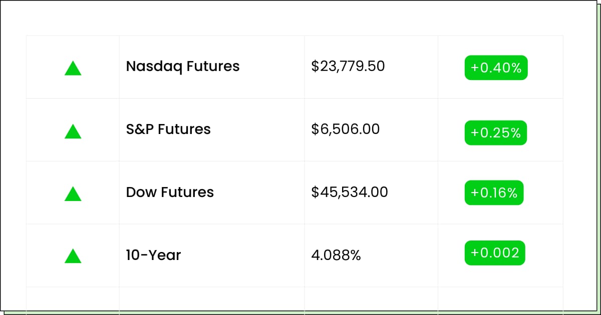Click the green up arrow for Nasdaq Futures
The image size is (601, 315).
73,68
